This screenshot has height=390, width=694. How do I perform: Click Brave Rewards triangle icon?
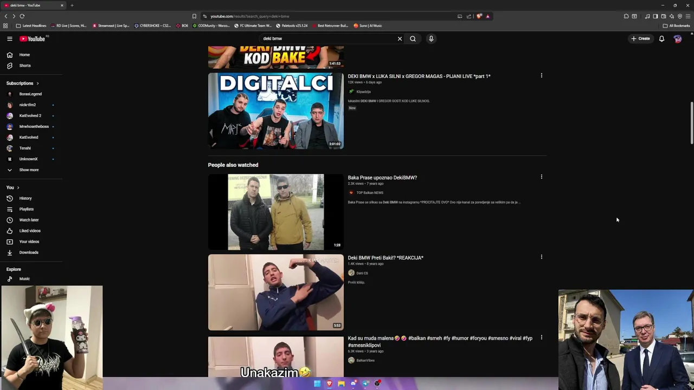coord(487,16)
